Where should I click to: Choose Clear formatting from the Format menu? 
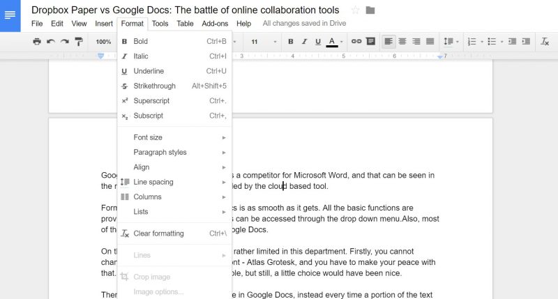pos(174,234)
